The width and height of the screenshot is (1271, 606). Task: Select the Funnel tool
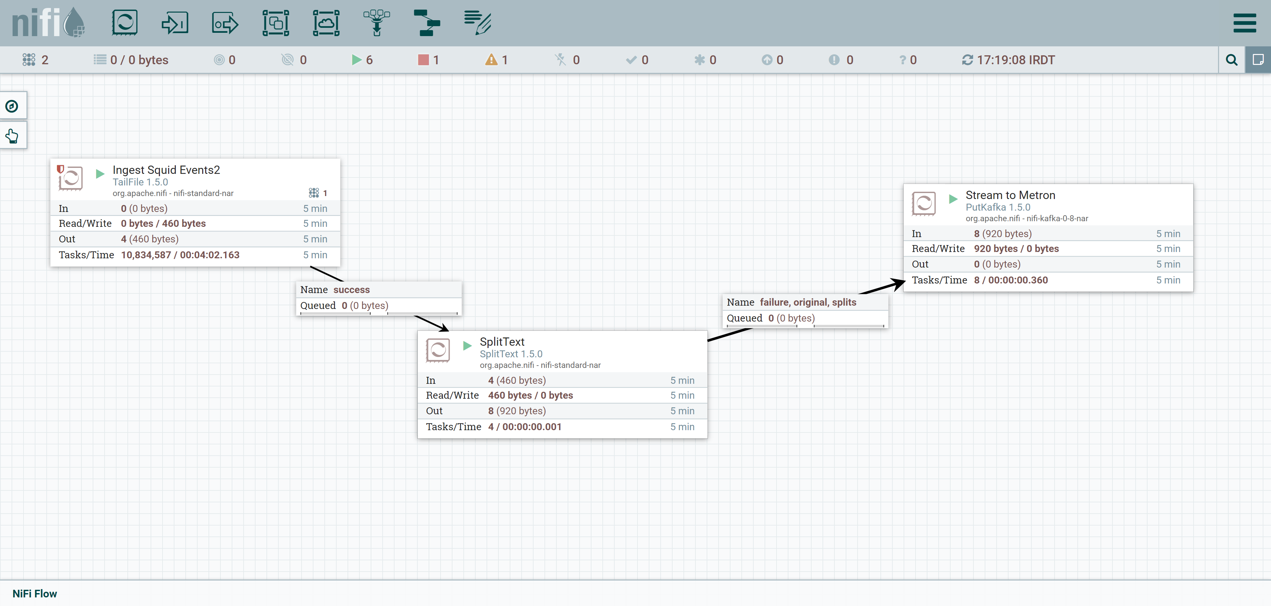tap(376, 23)
